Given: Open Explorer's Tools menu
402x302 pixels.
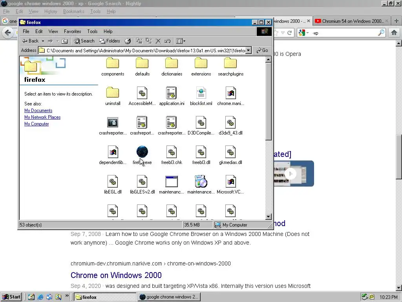Looking at the screenshot, I should click(92, 31).
